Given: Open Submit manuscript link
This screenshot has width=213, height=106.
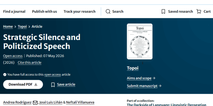Looking at the screenshot, I should coord(142,86).
